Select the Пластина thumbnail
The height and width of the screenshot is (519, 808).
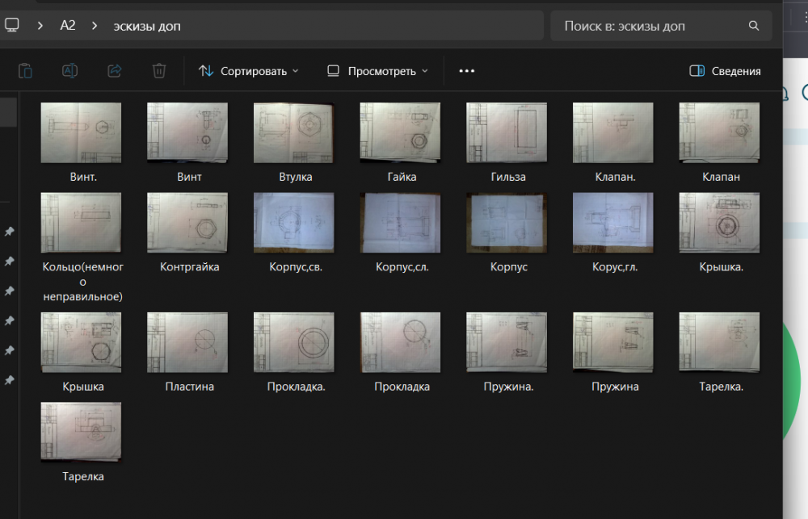tap(187, 343)
